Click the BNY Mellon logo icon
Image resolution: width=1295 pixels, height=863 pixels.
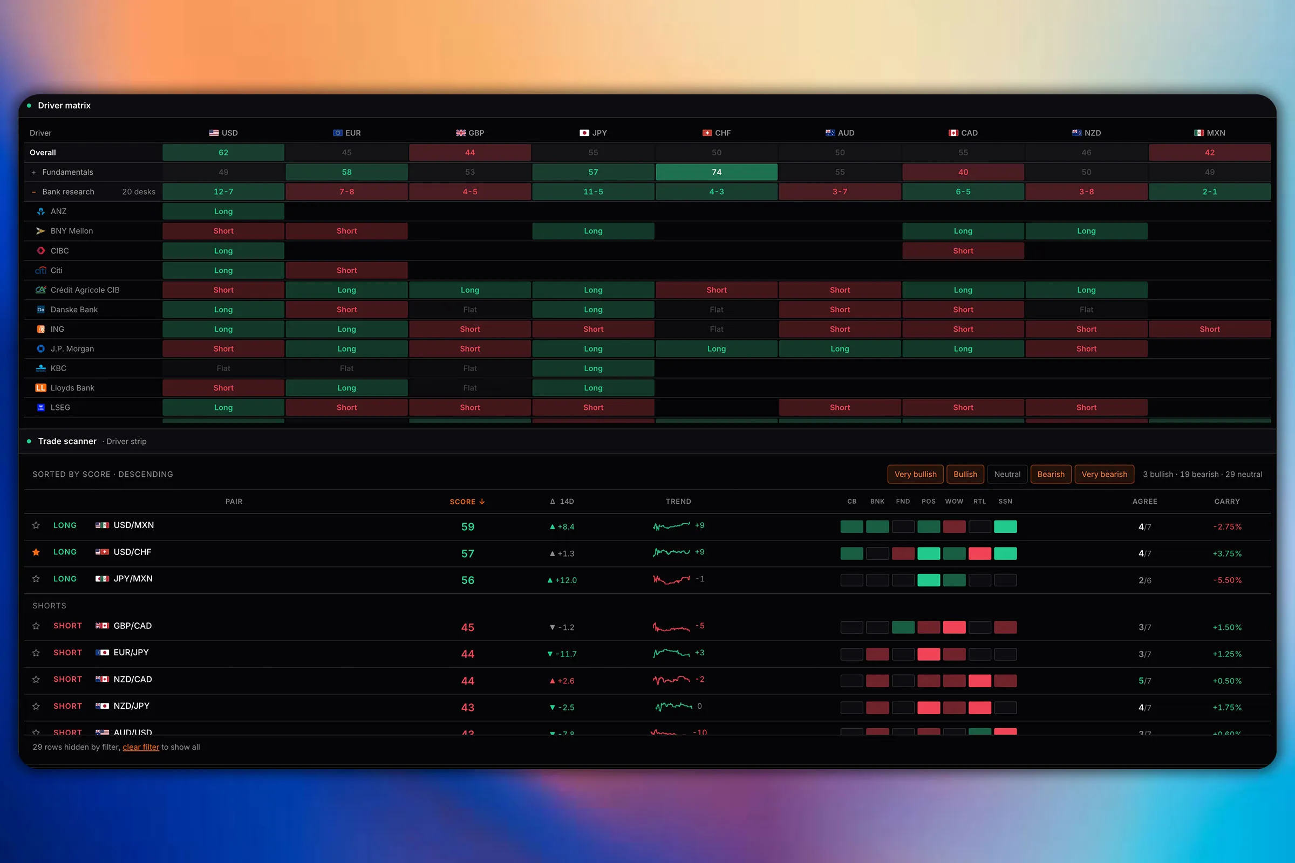[x=41, y=231]
